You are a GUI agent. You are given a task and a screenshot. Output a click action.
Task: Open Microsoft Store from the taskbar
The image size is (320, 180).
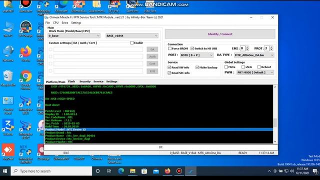[144, 171]
